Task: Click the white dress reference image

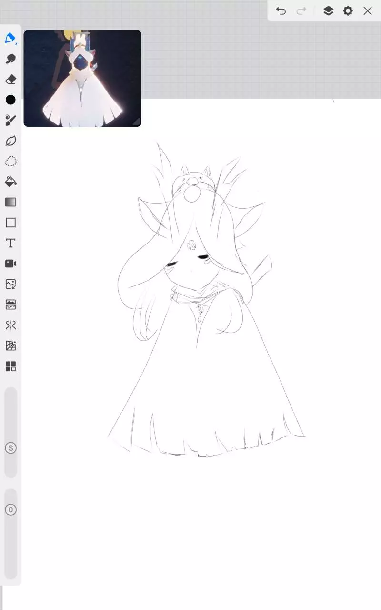Action: (82, 79)
